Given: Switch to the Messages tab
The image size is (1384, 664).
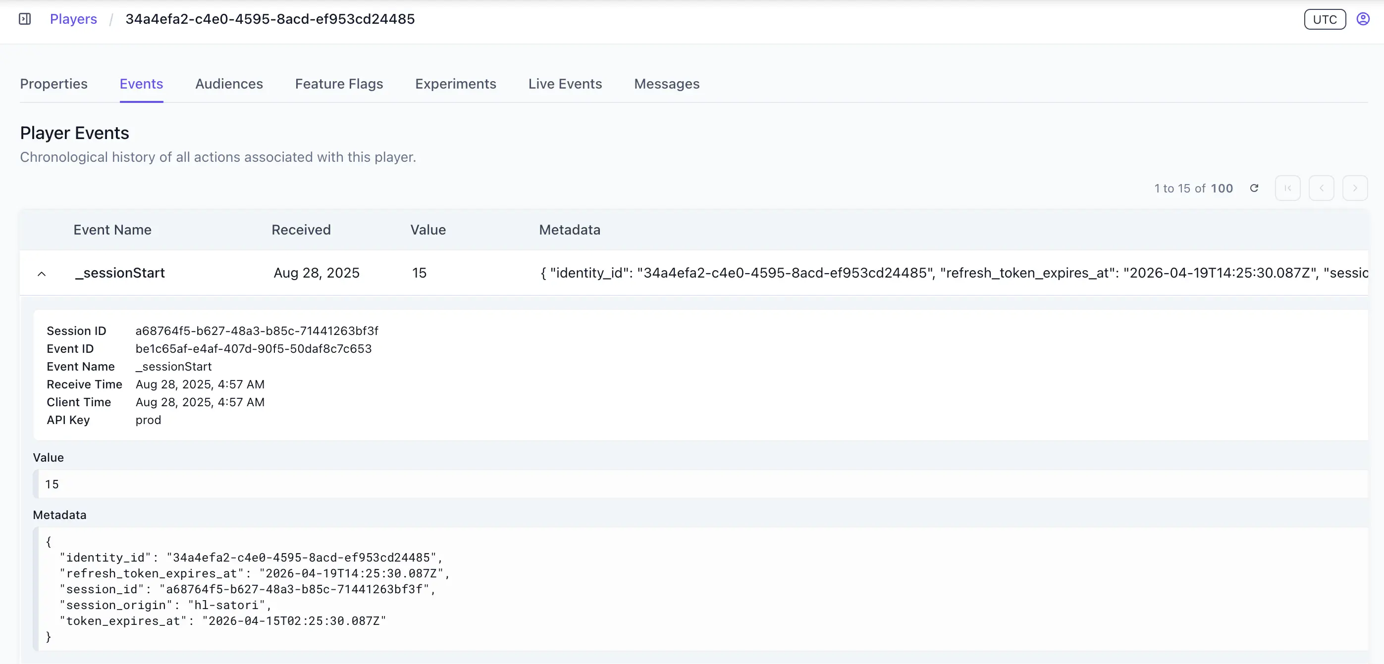Looking at the screenshot, I should 667,84.
